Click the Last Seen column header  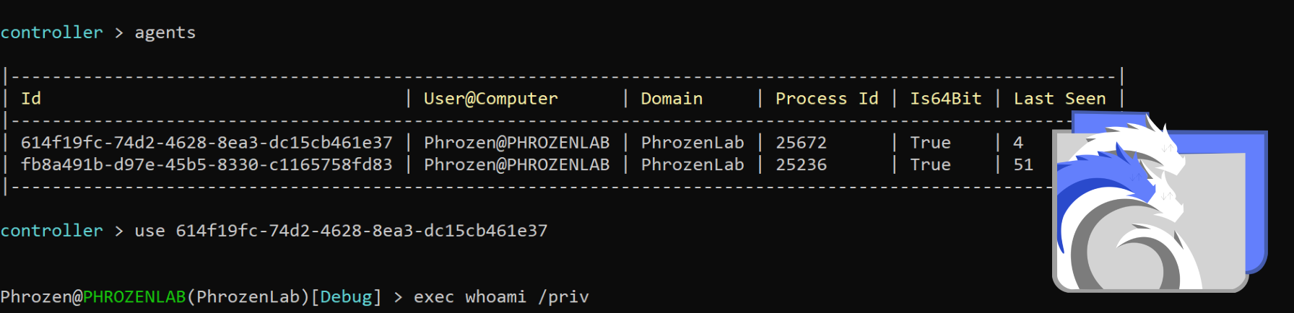[x=1059, y=99]
